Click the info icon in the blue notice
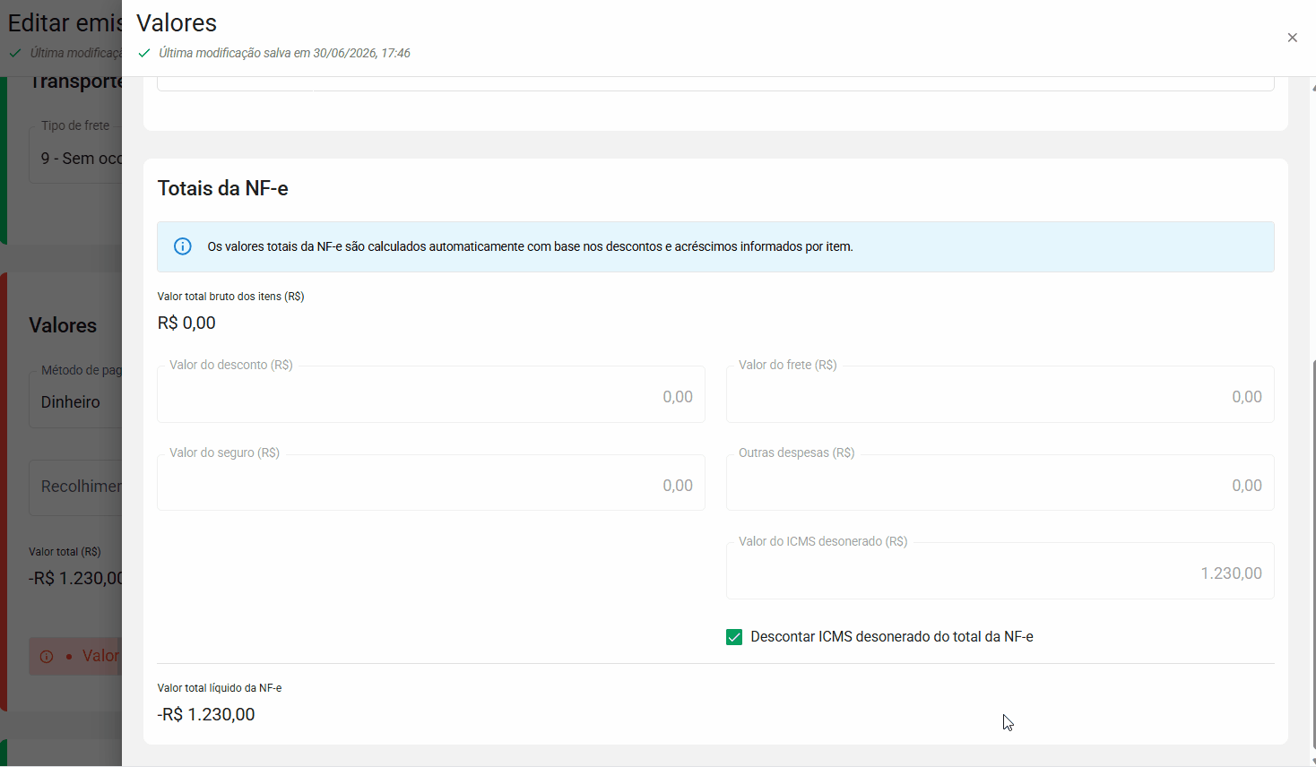The width and height of the screenshot is (1316, 767). [183, 246]
